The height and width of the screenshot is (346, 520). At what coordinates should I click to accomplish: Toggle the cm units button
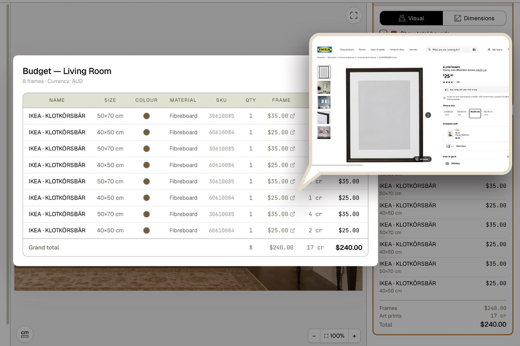25,334
